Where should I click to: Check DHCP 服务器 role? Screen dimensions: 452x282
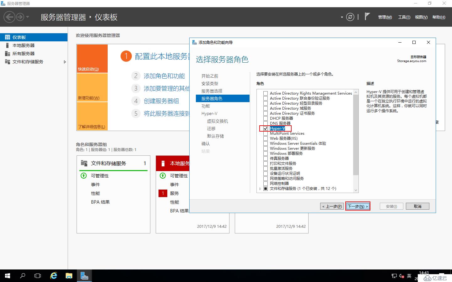[266, 118]
